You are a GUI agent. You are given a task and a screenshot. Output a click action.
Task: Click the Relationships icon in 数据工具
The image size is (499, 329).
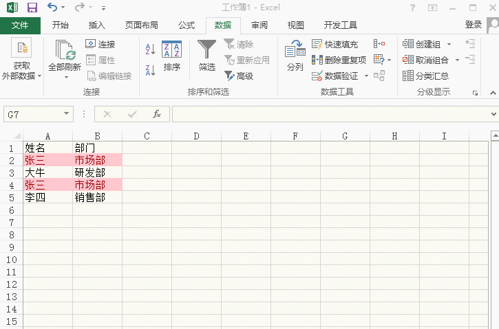[379, 76]
